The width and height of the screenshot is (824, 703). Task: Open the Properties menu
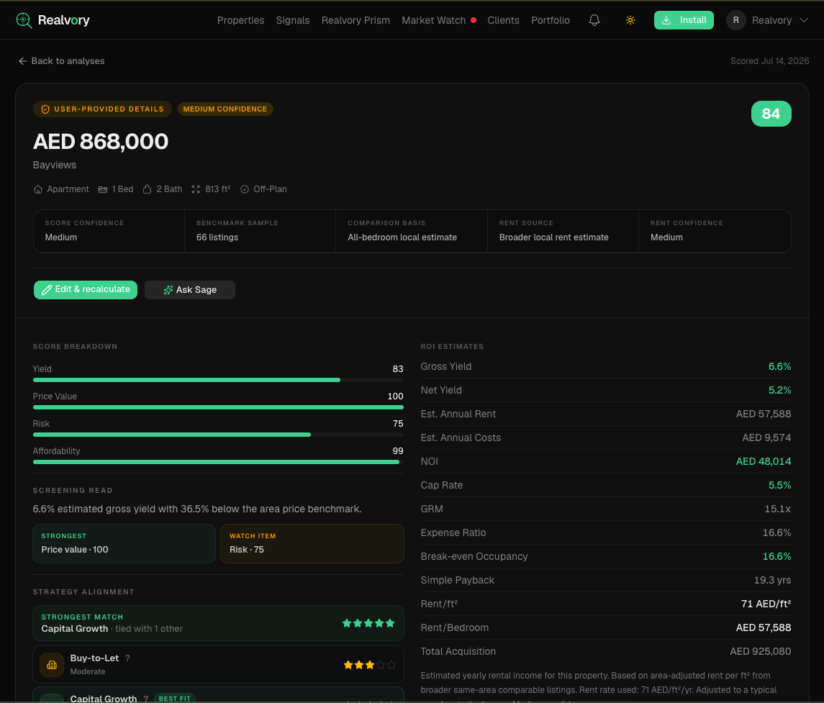(x=240, y=20)
